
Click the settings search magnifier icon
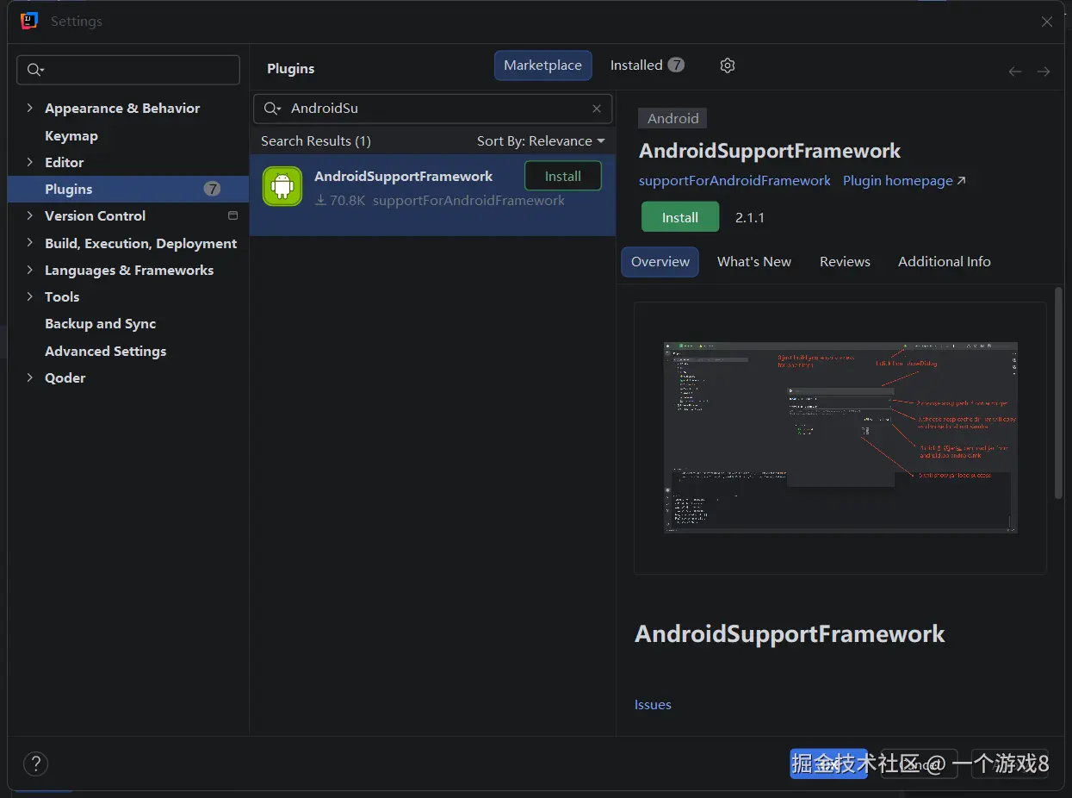pos(35,70)
